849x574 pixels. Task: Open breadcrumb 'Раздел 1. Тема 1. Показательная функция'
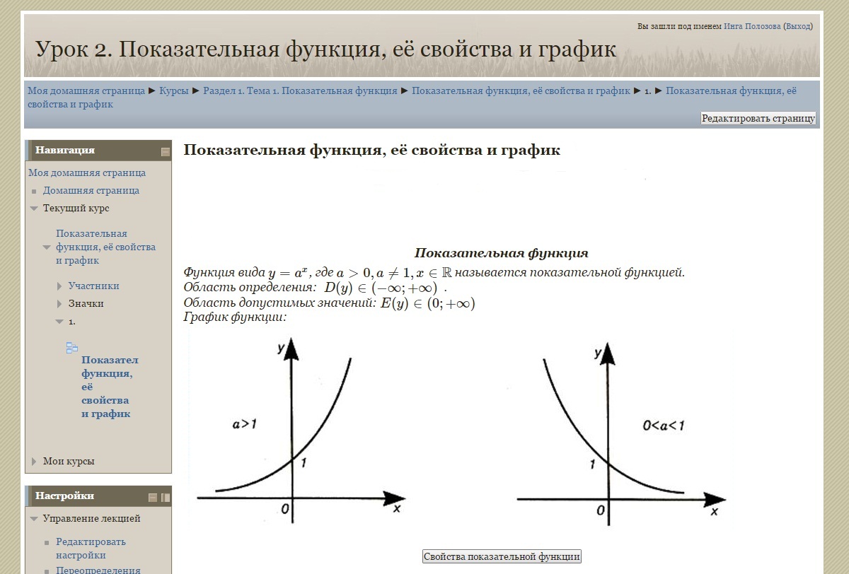click(300, 90)
